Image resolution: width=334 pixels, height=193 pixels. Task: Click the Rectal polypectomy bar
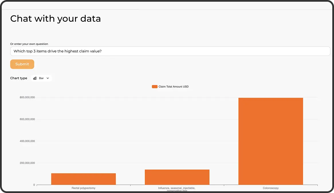point(83,178)
